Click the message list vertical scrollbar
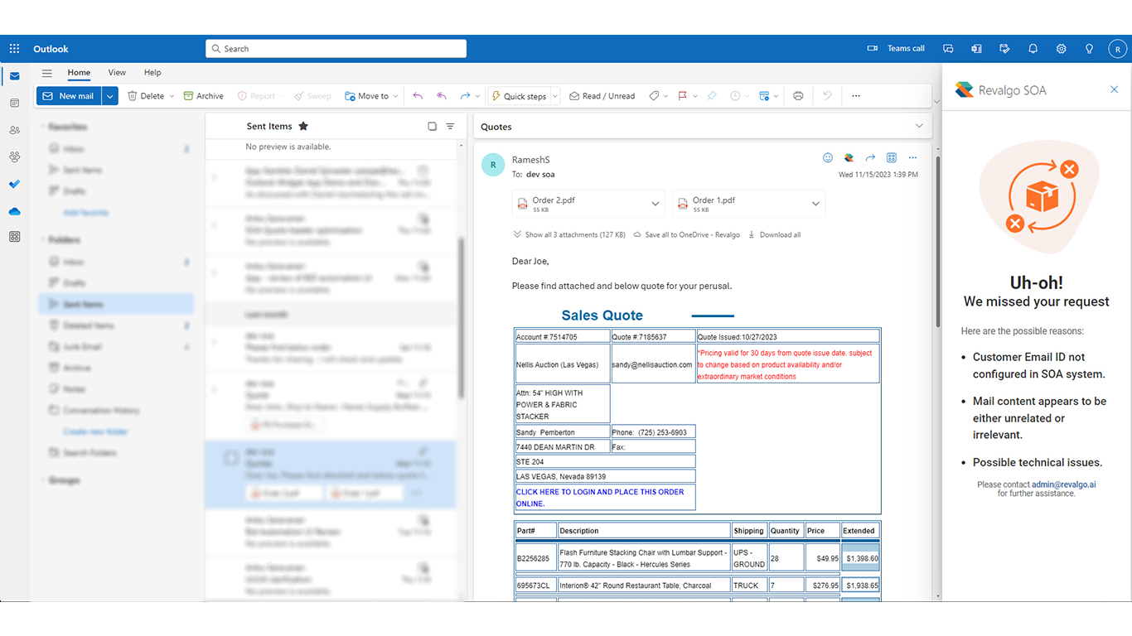This screenshot has height=636, width=1132. (x=461, y=319)
